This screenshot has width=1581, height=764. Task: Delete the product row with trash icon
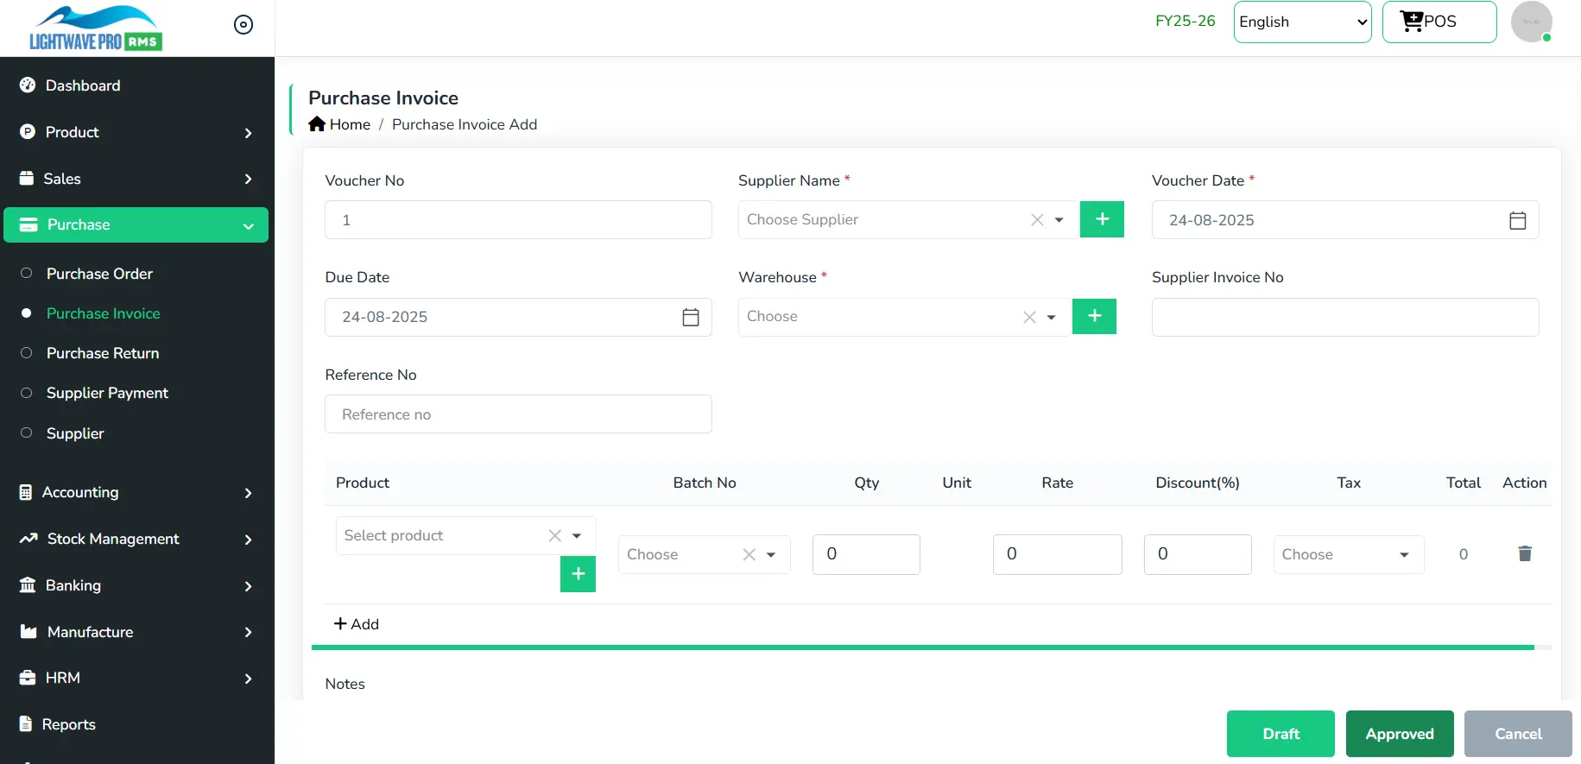(x=1524, y=553)
